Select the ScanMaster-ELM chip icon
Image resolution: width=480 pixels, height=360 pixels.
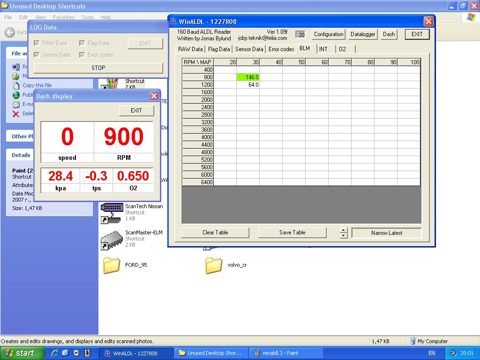tap(112, 240)
